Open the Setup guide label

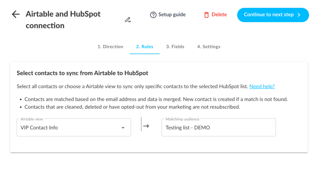click(x=172, y=15)
